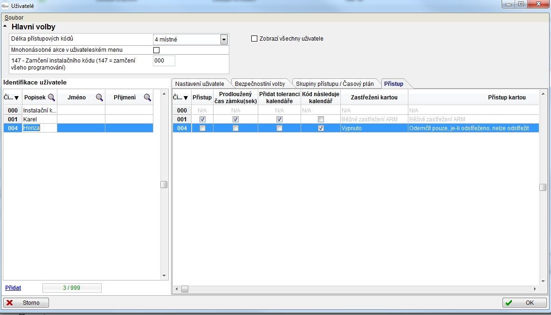Click the sort arrow in access table Čí column
The height and width of the screenshot is (315, 551).
click(x=186, y=98)
